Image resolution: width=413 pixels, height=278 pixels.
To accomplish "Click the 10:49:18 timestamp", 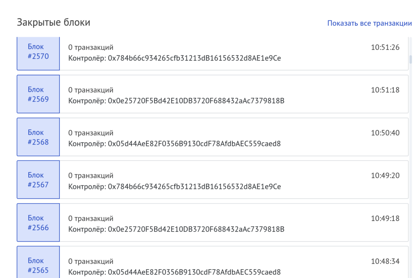I will [x=385, y=218].
